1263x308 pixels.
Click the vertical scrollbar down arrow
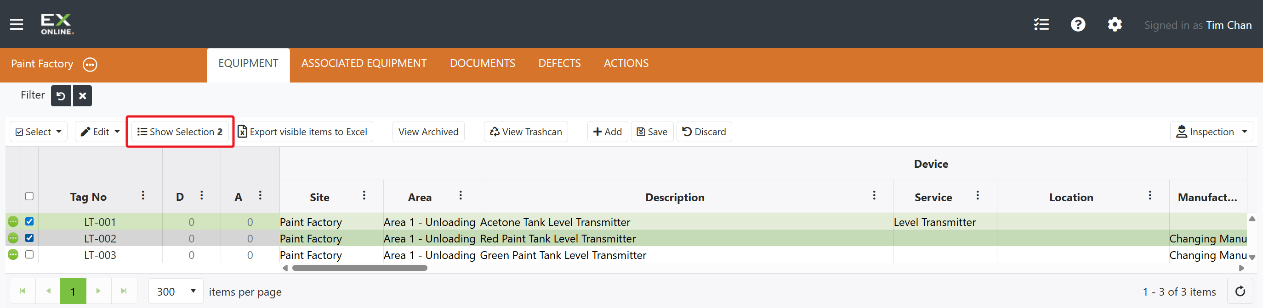click(1252, 258)
